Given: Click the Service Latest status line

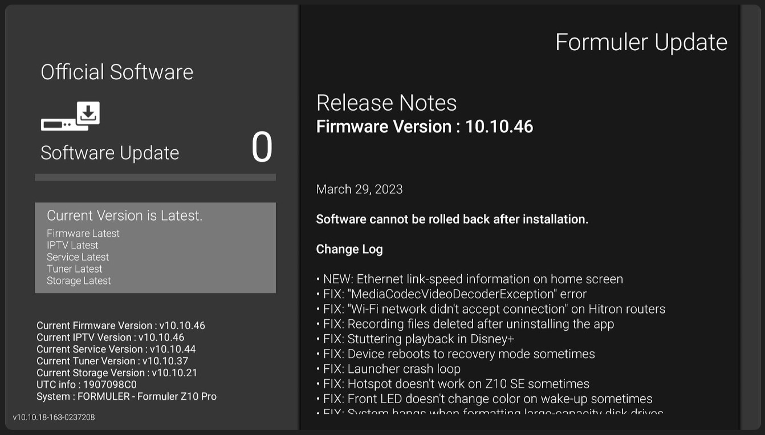Looking at the screenshot, I should click(78, 257).
